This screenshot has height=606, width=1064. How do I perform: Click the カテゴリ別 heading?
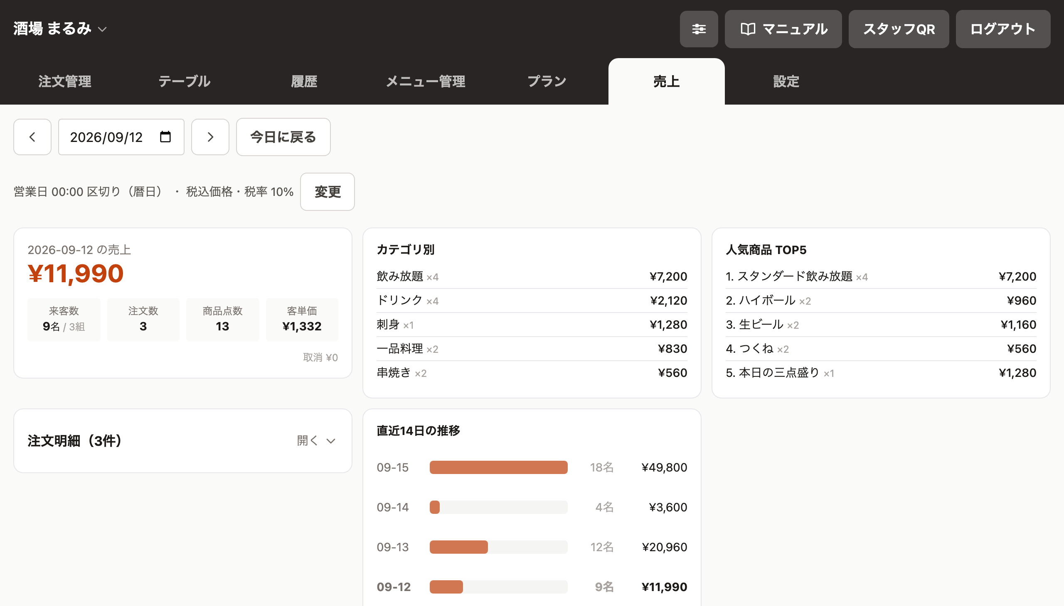[x=405, y=250]
